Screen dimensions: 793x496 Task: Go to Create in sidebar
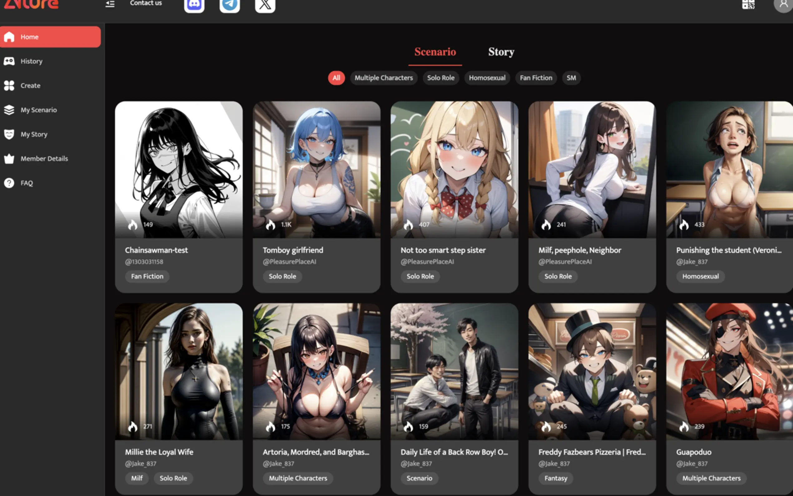coord(30,86)
